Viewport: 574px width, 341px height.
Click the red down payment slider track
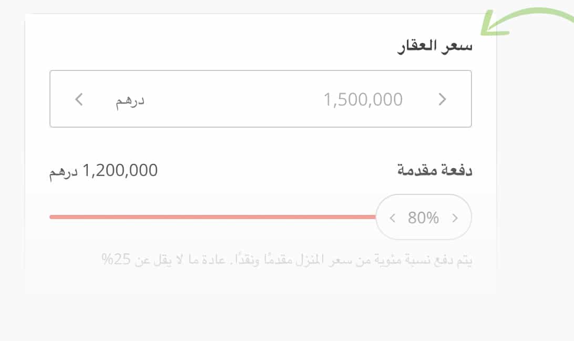click(x=210, y=217)
